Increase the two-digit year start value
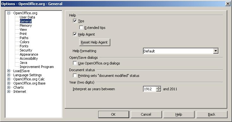Image resolution: width=232 pixels, height=122 pixels. pyautogui.click(x=158, y=88)
